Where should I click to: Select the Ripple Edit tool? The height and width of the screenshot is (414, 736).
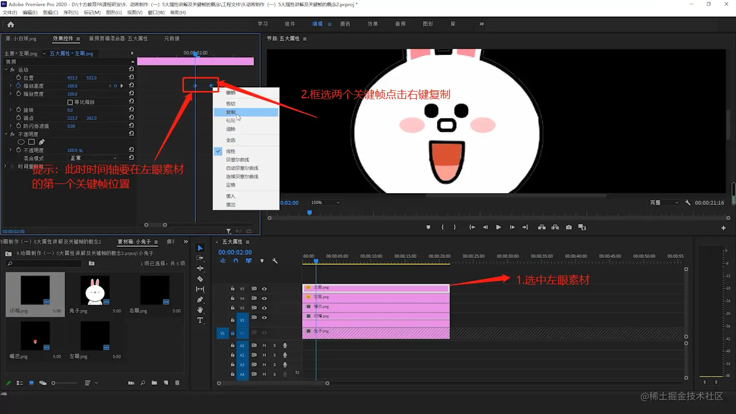tap(201, 268)
